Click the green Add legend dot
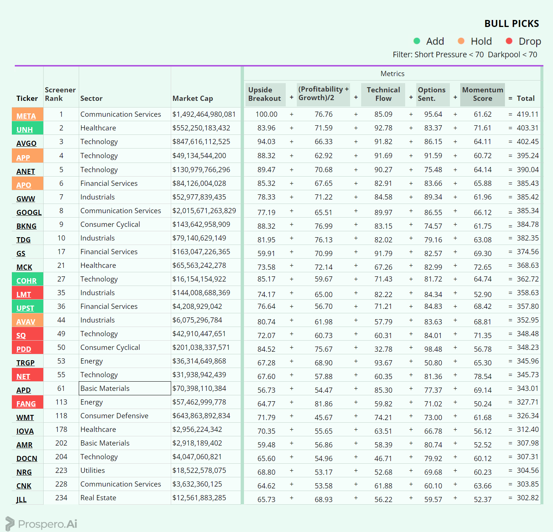Screen dimensions: 553x532 (417, 41)
